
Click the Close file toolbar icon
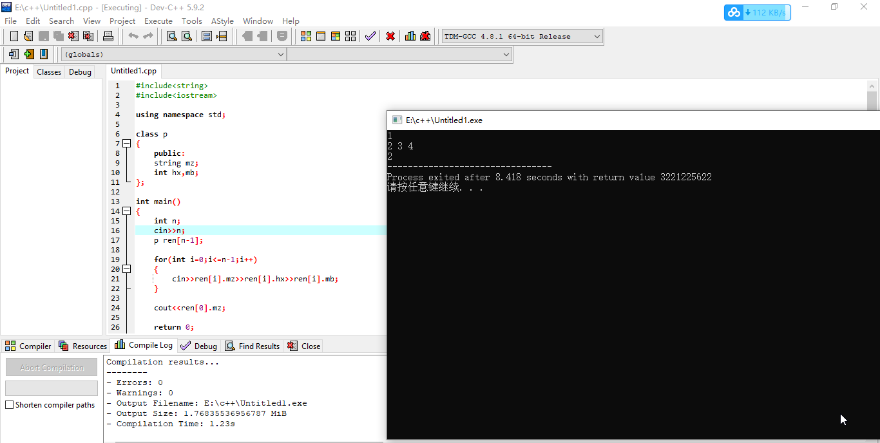coord(73,36)
